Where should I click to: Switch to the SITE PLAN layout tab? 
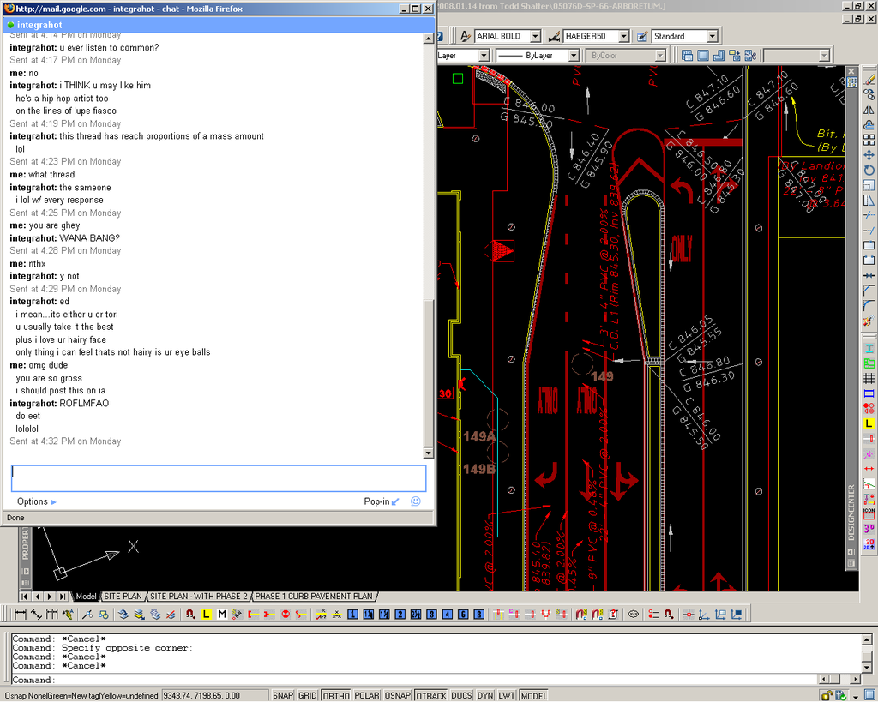pyautogui.click(x=123, y=596)
